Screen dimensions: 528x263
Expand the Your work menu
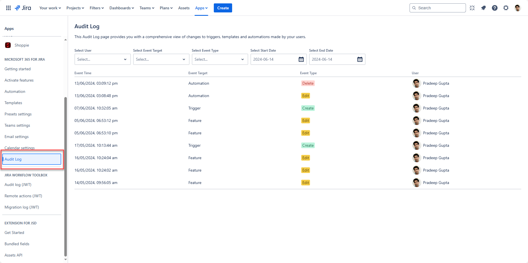click(x=50, y=8)
